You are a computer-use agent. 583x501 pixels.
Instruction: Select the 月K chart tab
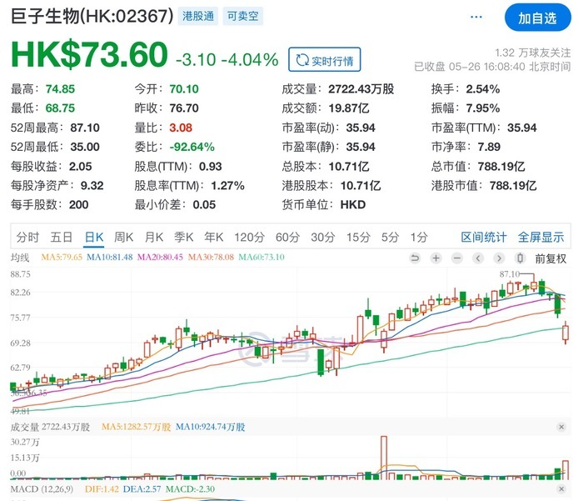154,237
